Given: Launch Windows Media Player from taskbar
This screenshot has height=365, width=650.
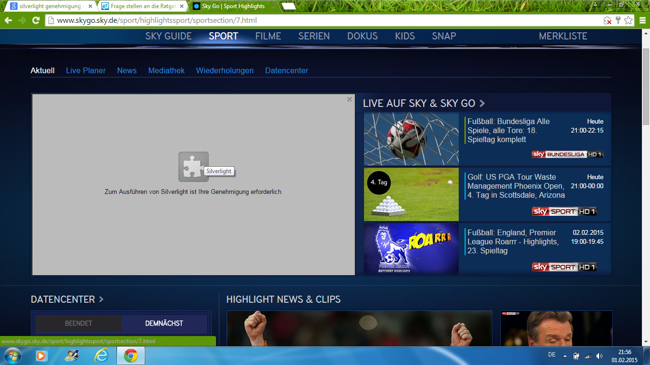Looking at the screenshot, I should pyautogui.click(x=42, y=355).
